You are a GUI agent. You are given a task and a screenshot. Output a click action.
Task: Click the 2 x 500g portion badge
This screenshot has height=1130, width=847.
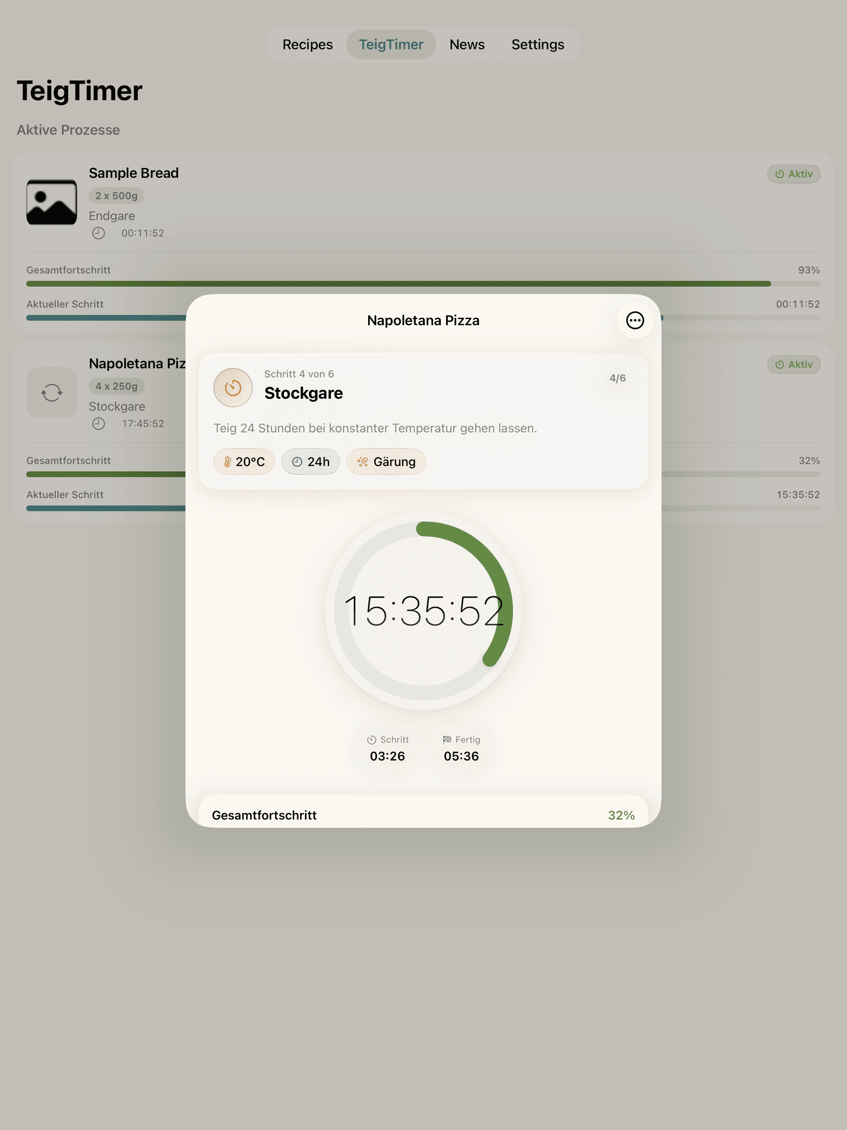[x=117, y=195]
